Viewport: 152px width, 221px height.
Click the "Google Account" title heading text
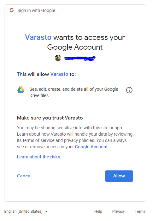[x=75, y=47]
